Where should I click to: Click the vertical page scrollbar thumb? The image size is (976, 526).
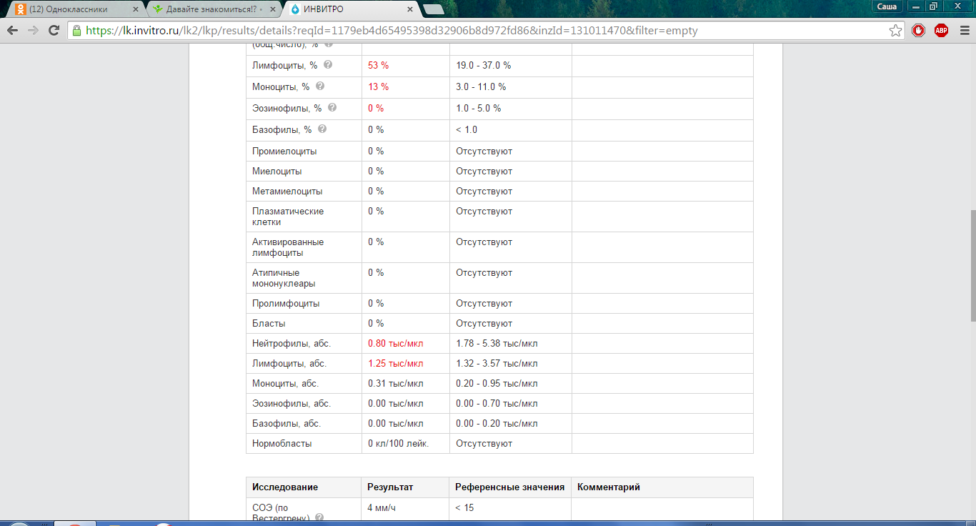pyautogui.click(x=971, y=264)
